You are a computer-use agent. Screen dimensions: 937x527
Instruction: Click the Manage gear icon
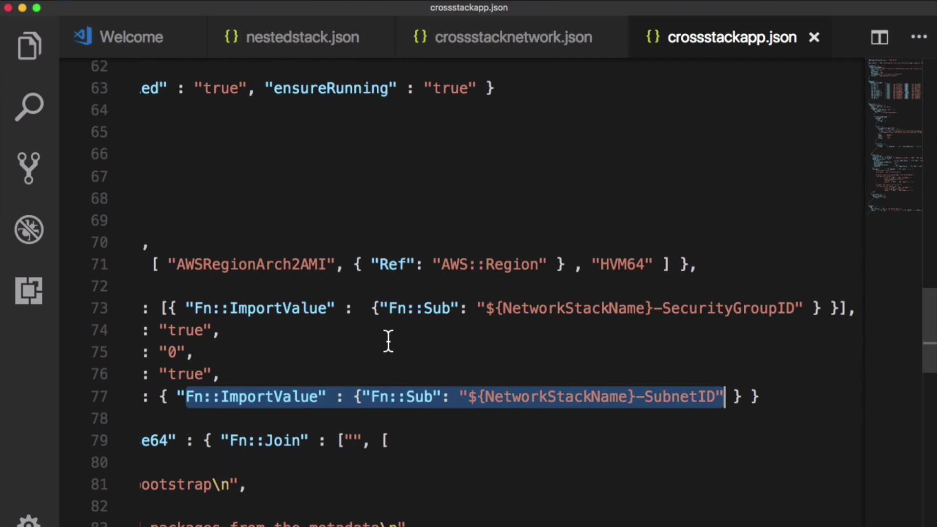(x=29, y=521)
